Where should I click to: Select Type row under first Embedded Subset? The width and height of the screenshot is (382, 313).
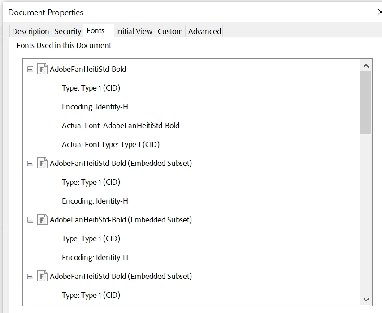91,182
